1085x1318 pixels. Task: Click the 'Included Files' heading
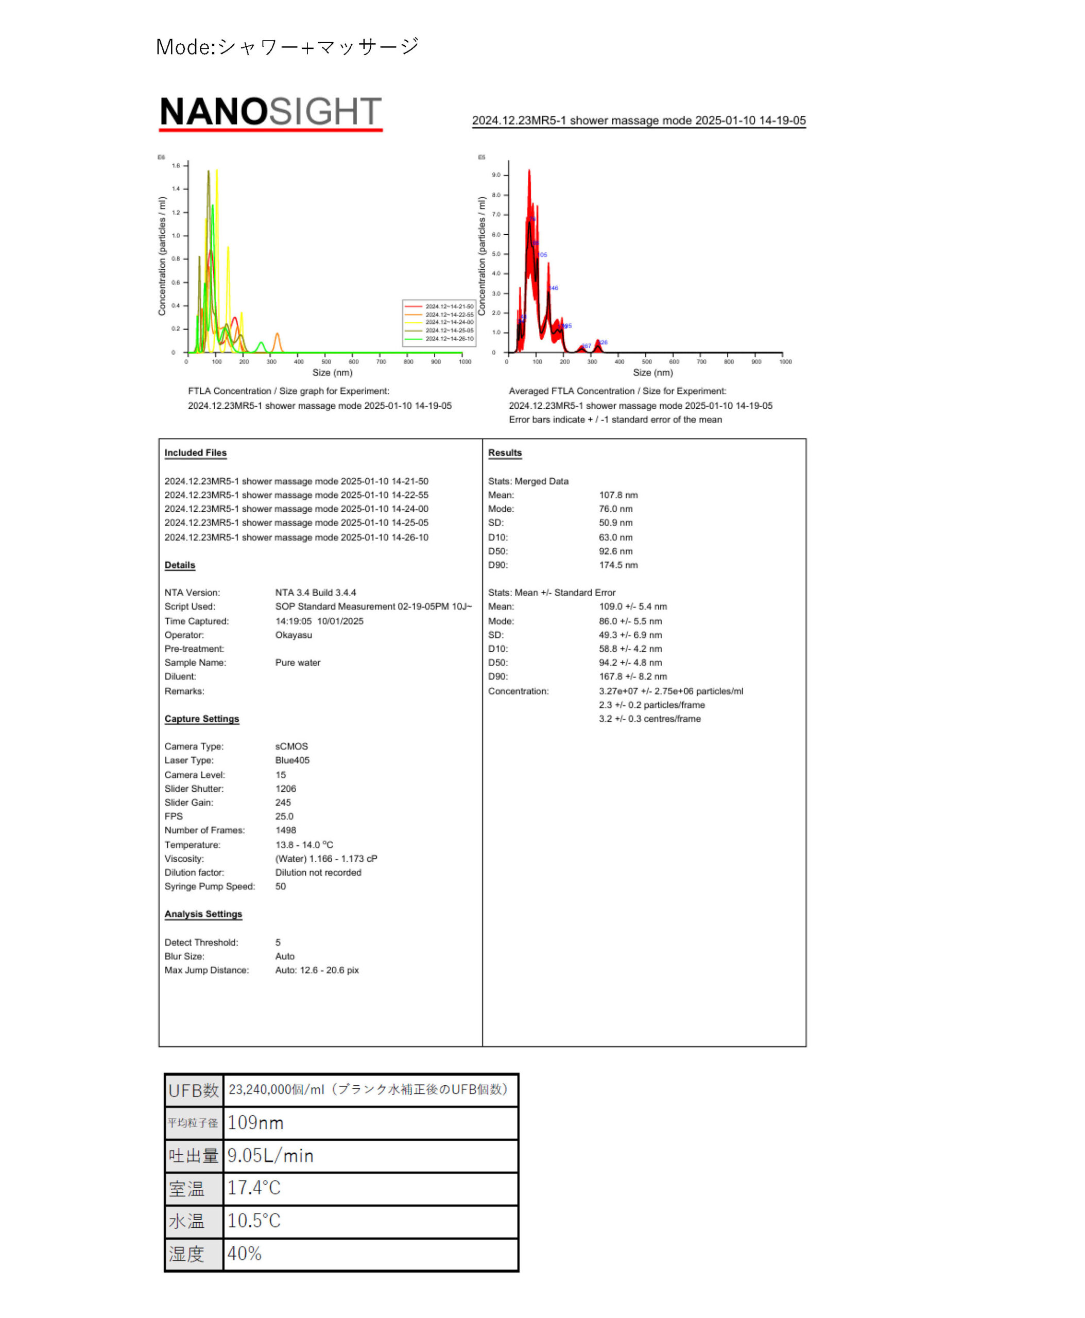[x=196, y=453]
